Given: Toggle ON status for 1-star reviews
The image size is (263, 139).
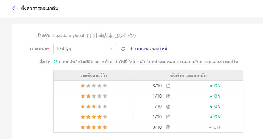Looking at the screenshot, I should (215, 86).
